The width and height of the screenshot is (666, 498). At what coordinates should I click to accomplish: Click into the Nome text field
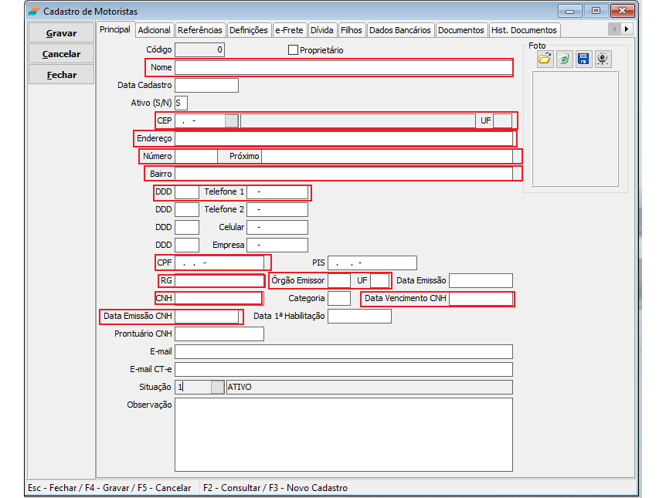[343, 68]
